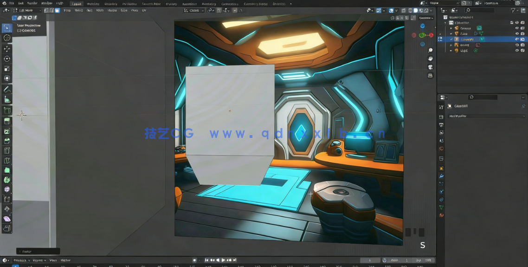
Task: Switch to material preview shading
Action: coord(421,11)
